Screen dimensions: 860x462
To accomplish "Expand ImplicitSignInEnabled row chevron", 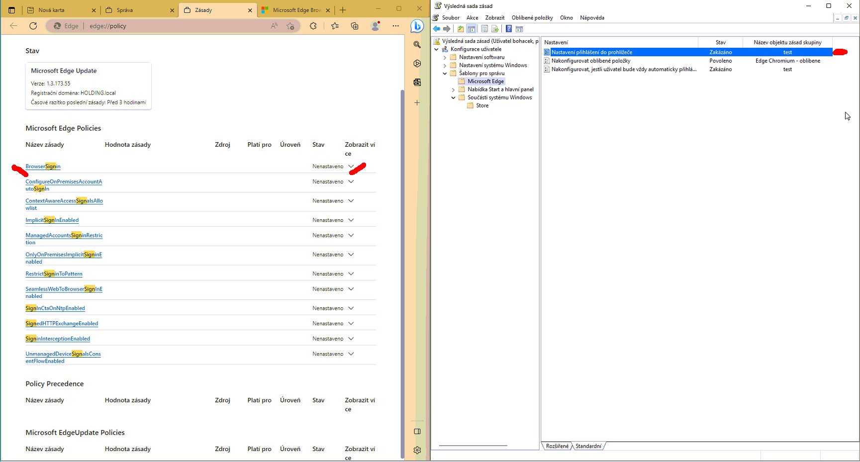I will (351, 220).
